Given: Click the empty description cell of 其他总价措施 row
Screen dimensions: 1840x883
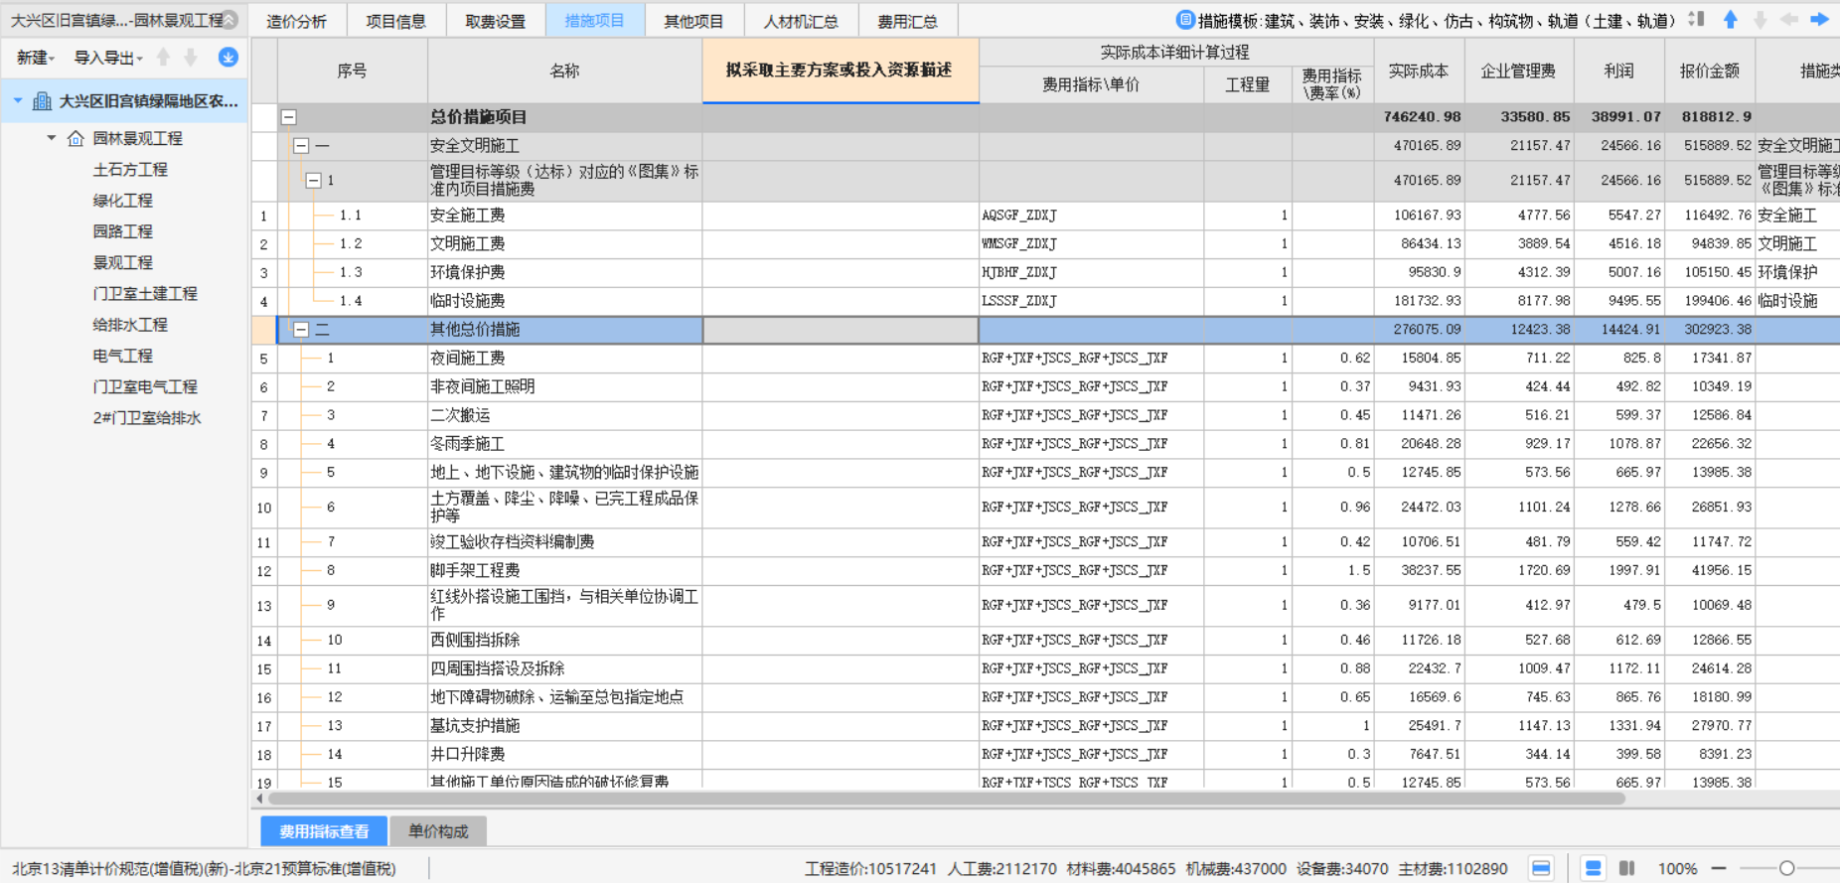Looking at the screenshot, I should click(x=841, y=330).
